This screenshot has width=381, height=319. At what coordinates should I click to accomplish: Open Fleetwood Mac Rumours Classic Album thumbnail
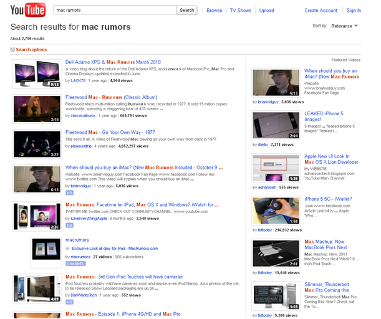[x=37, y=109]
